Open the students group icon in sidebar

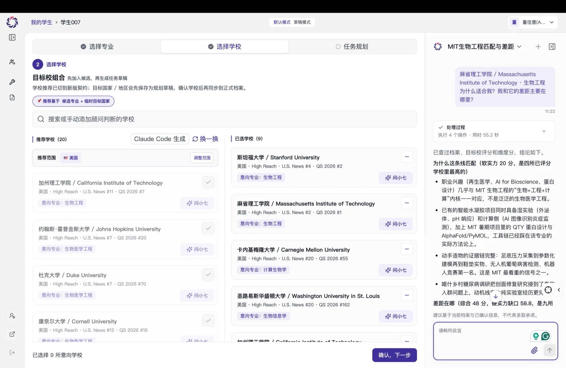(x=12, y=62)
